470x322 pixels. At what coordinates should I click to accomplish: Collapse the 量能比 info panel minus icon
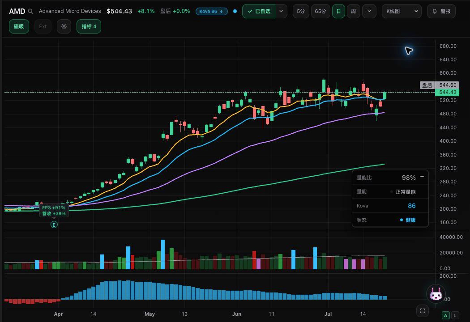422,177
